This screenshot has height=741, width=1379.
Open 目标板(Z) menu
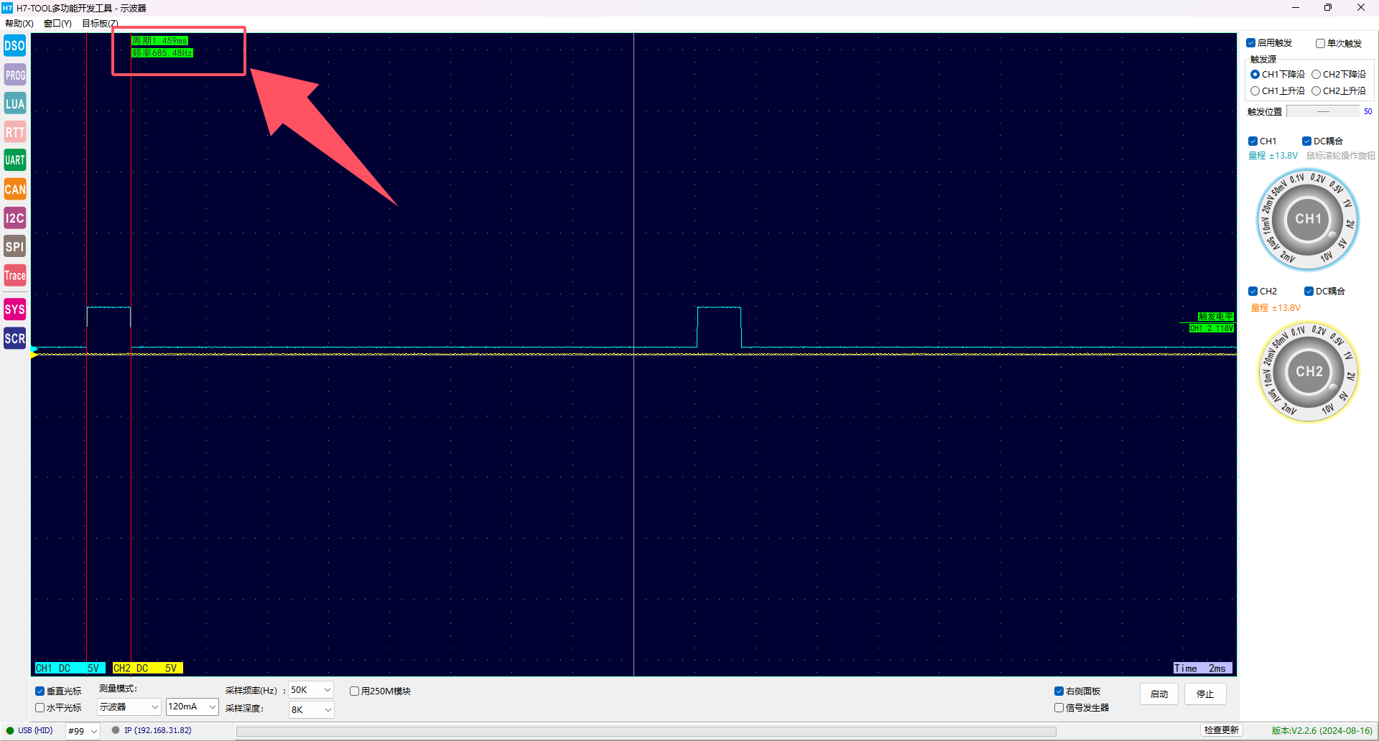point(100,24)
